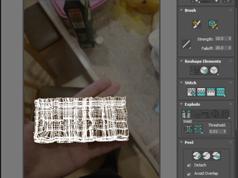Image resolution: width=238 pixels, height=178 pixels.
Task: Click the Relax Custom icon
Action: pyautogui.click(x=214, y=70)
